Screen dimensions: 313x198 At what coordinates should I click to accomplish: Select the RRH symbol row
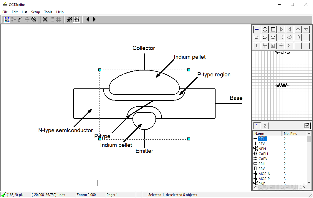pyautogui.click(x=280, y=164)
